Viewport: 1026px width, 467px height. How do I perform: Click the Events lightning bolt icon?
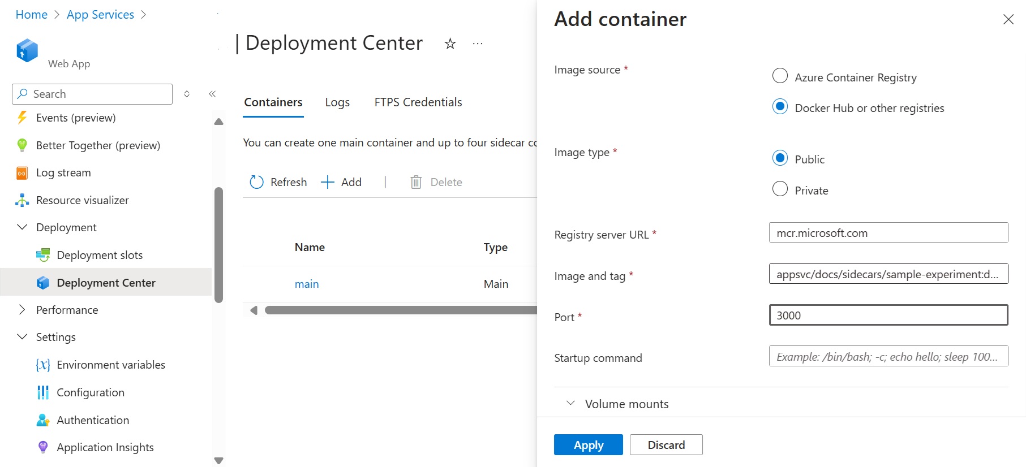(x=22, y=118)
